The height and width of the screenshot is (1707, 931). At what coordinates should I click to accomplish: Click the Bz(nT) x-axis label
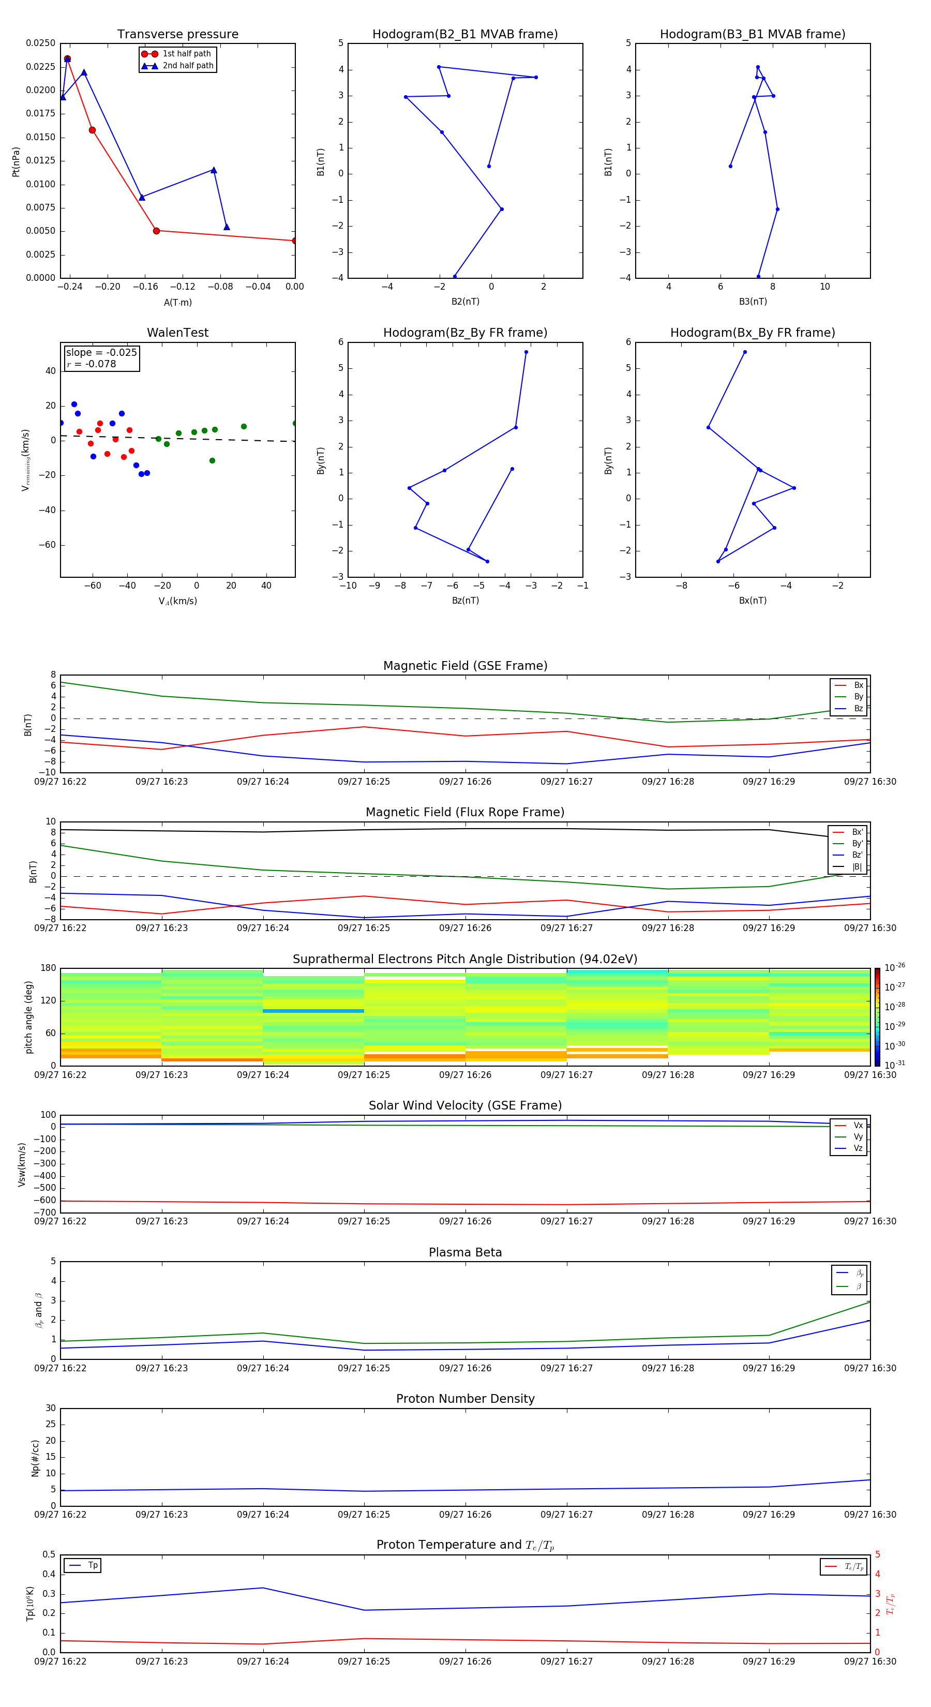[465, 601]
